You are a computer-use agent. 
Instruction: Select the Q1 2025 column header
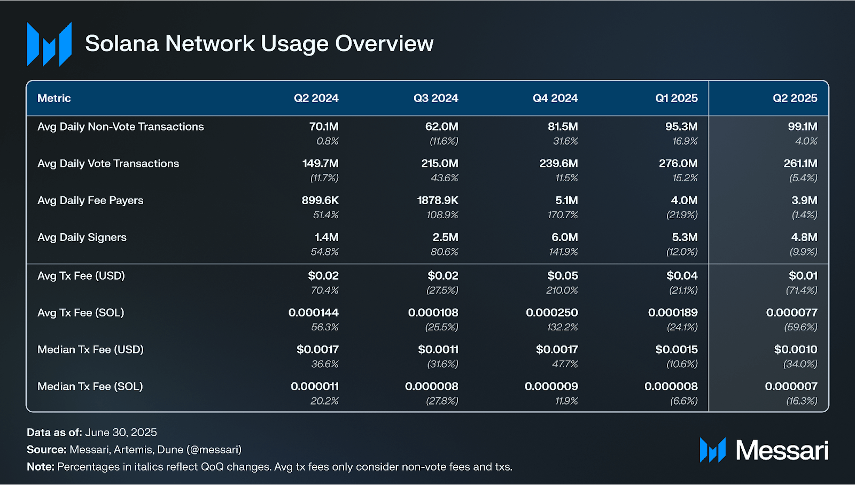point(677,98)
